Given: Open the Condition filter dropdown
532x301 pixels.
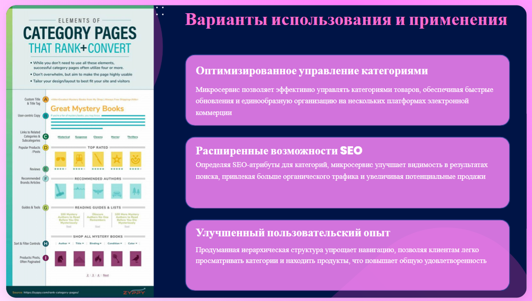Looking at the screenshot, I should pos(115,243).
